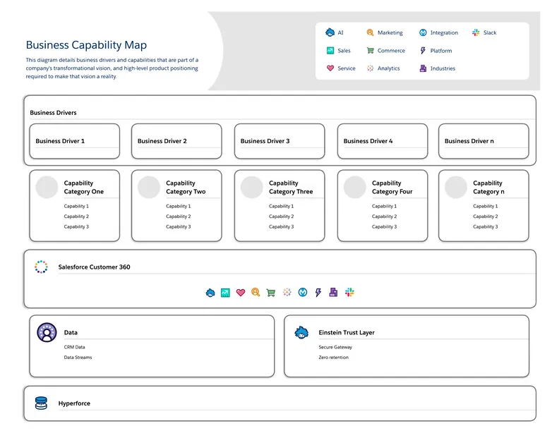Click the Capability Category Three heading
This screenshot has width=552, height=433.
coord(291,188)
